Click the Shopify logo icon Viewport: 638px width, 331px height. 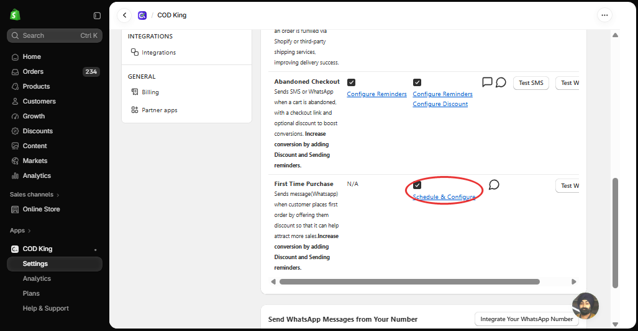(x=15, y=15)
